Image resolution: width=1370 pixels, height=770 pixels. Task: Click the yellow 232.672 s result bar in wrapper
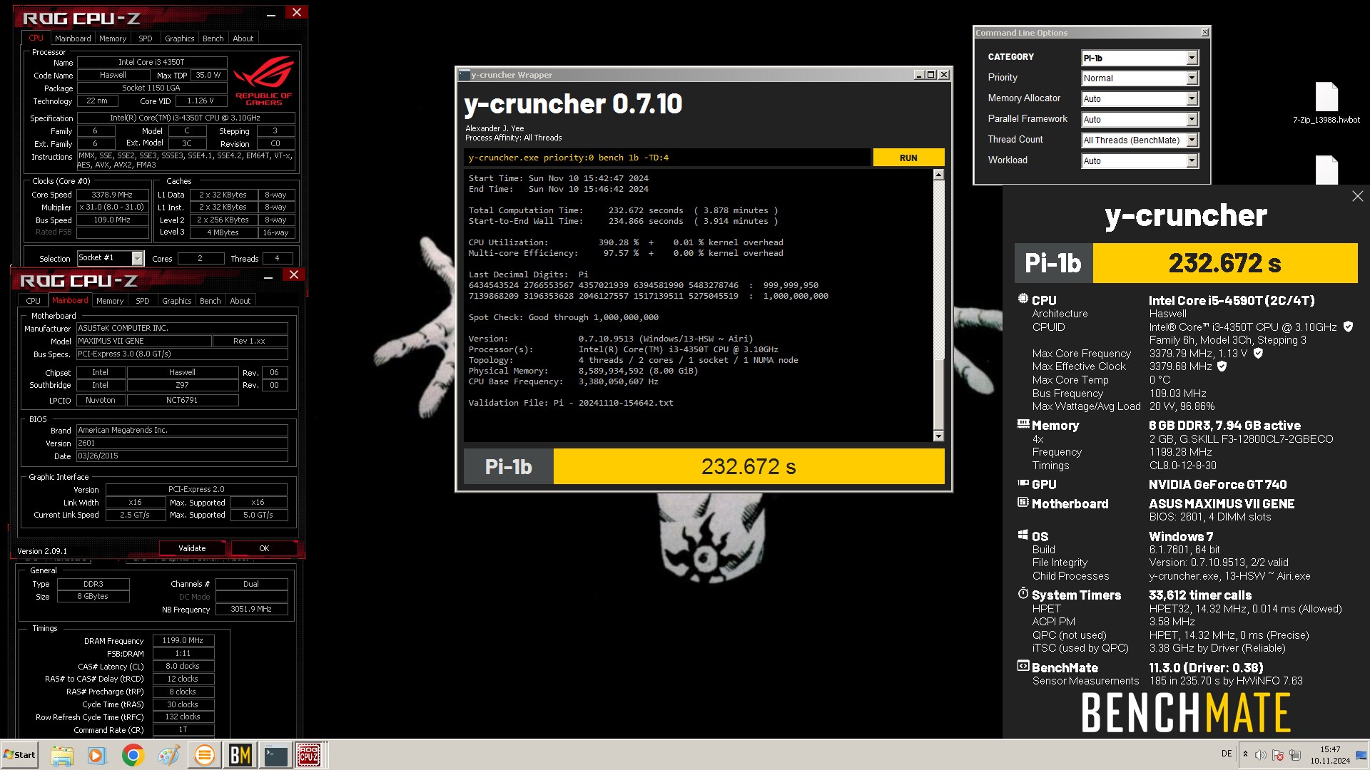pyautogui.click(x=749, y=466)
